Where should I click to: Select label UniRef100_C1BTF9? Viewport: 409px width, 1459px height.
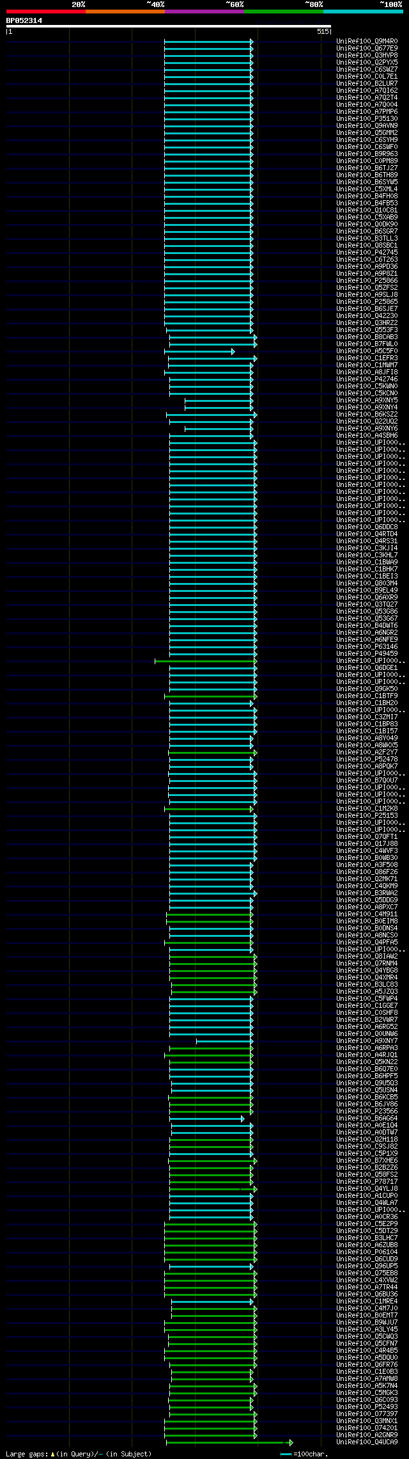367,696
